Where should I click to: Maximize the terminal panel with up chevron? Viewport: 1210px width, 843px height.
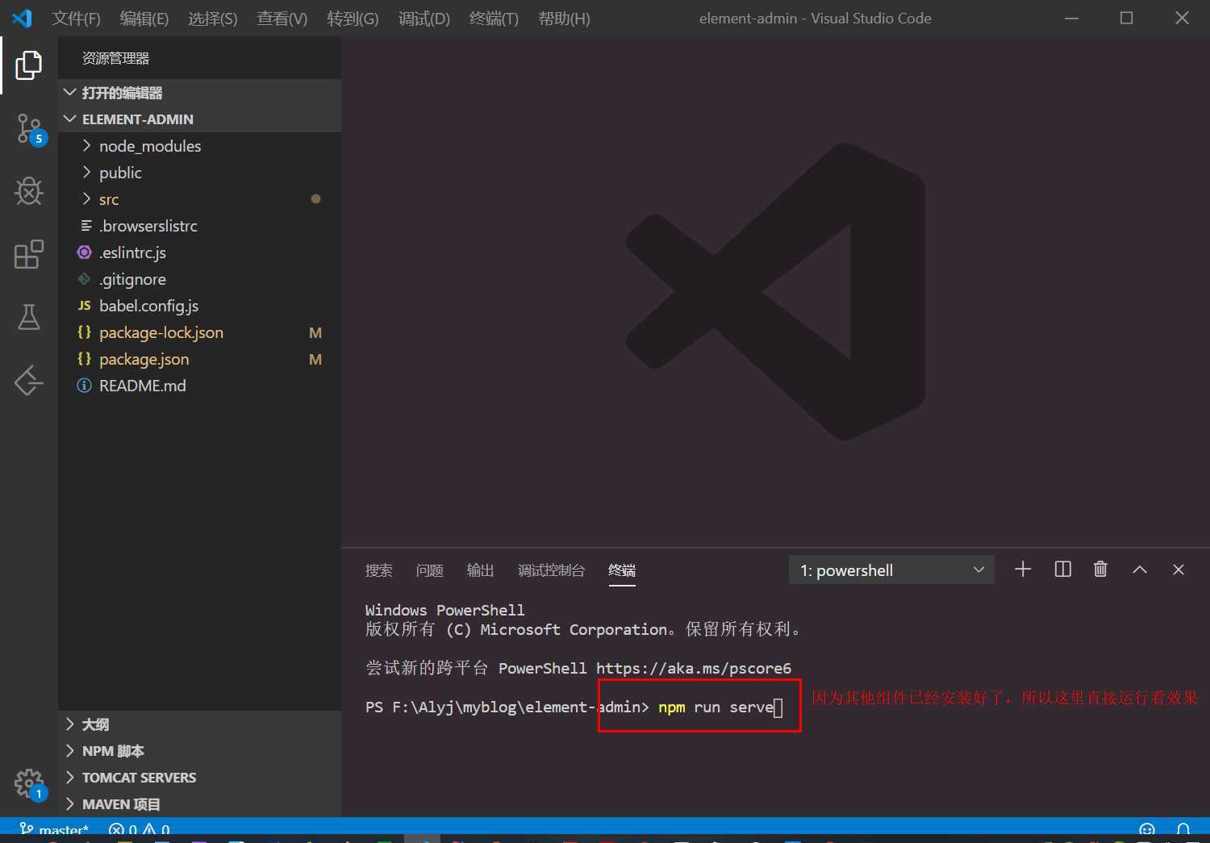click(1140, 570)
